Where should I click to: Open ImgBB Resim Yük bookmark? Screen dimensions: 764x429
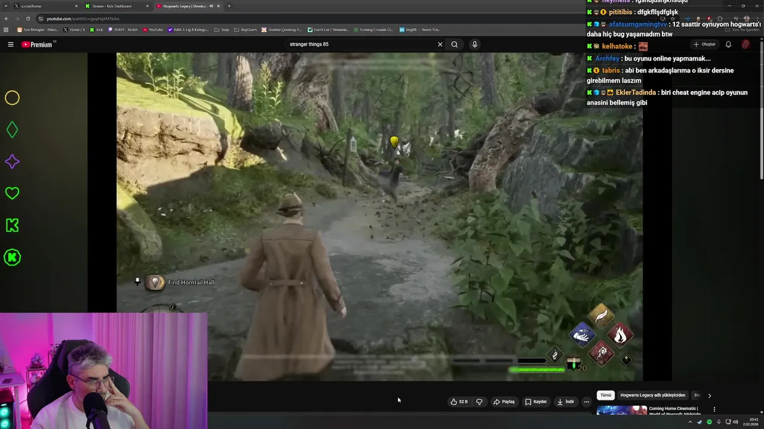coord(420,29)
